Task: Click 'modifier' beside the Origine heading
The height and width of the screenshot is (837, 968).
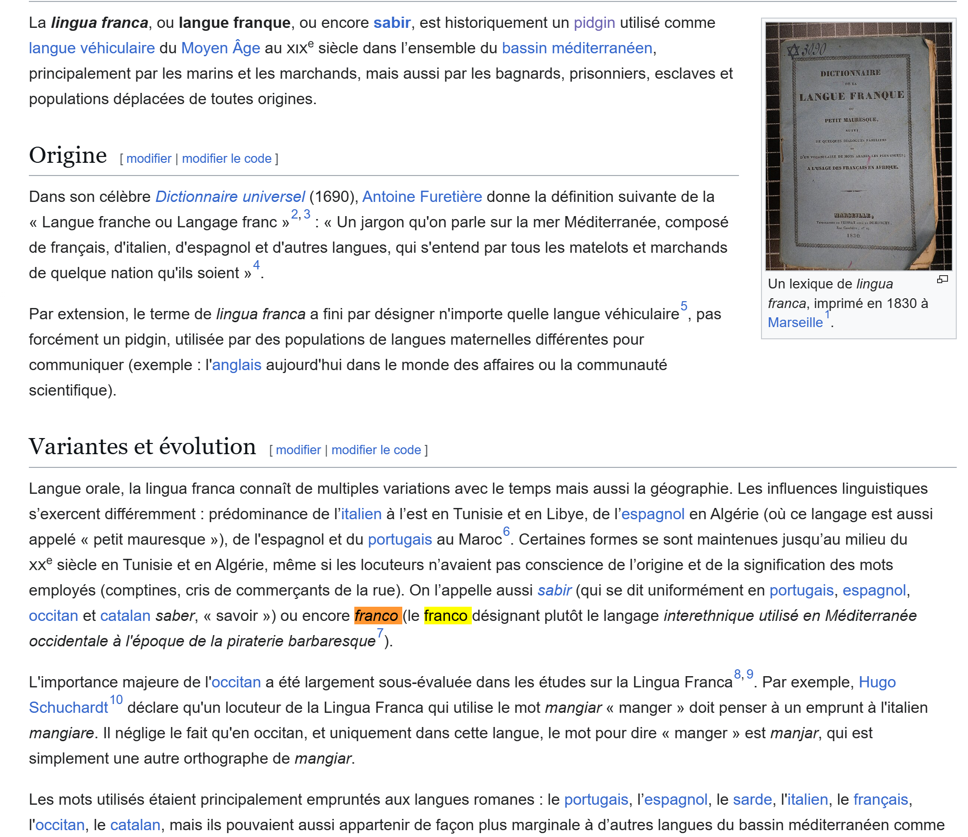Action: click(149, 158)
